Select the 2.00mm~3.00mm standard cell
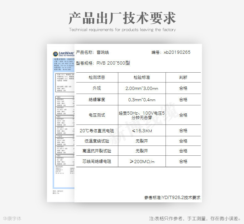This screenshot has height=224, width=244. [x=142, y=88]
